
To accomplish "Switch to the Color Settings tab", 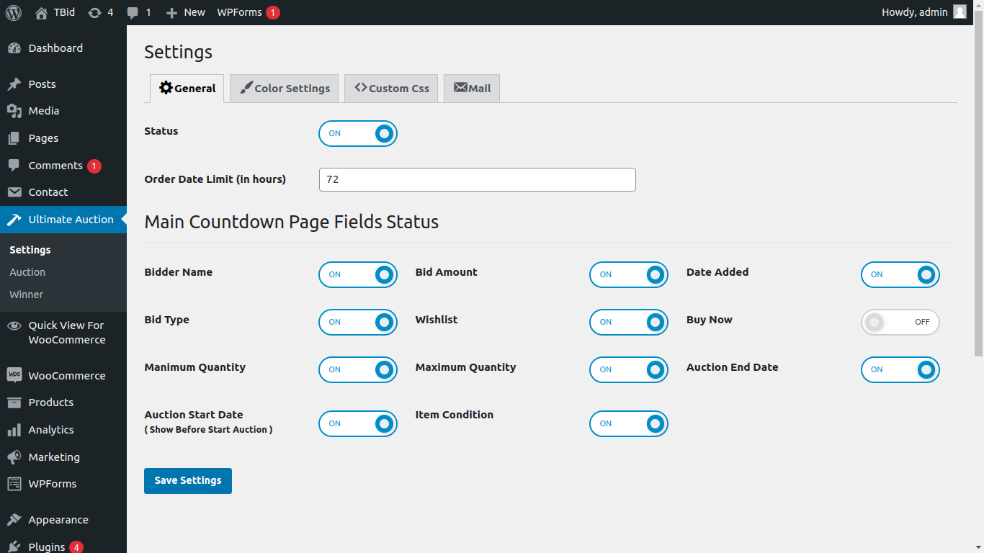I will [x=285, y=89].
